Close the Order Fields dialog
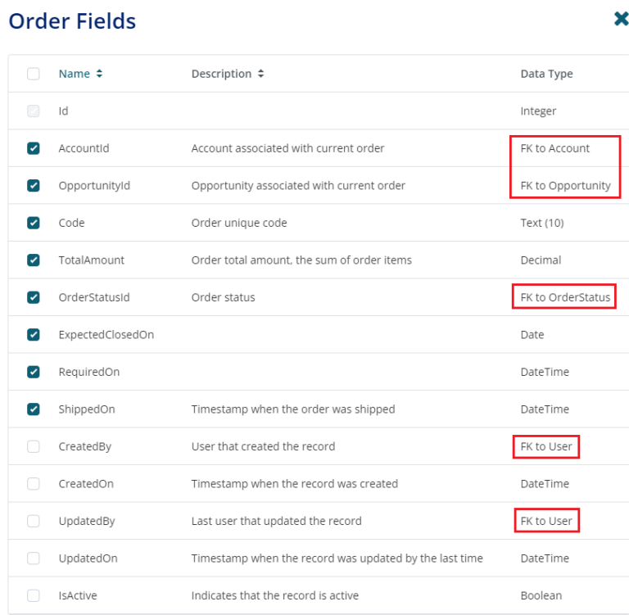The image size is (629, 615). [x=621, y=19]
